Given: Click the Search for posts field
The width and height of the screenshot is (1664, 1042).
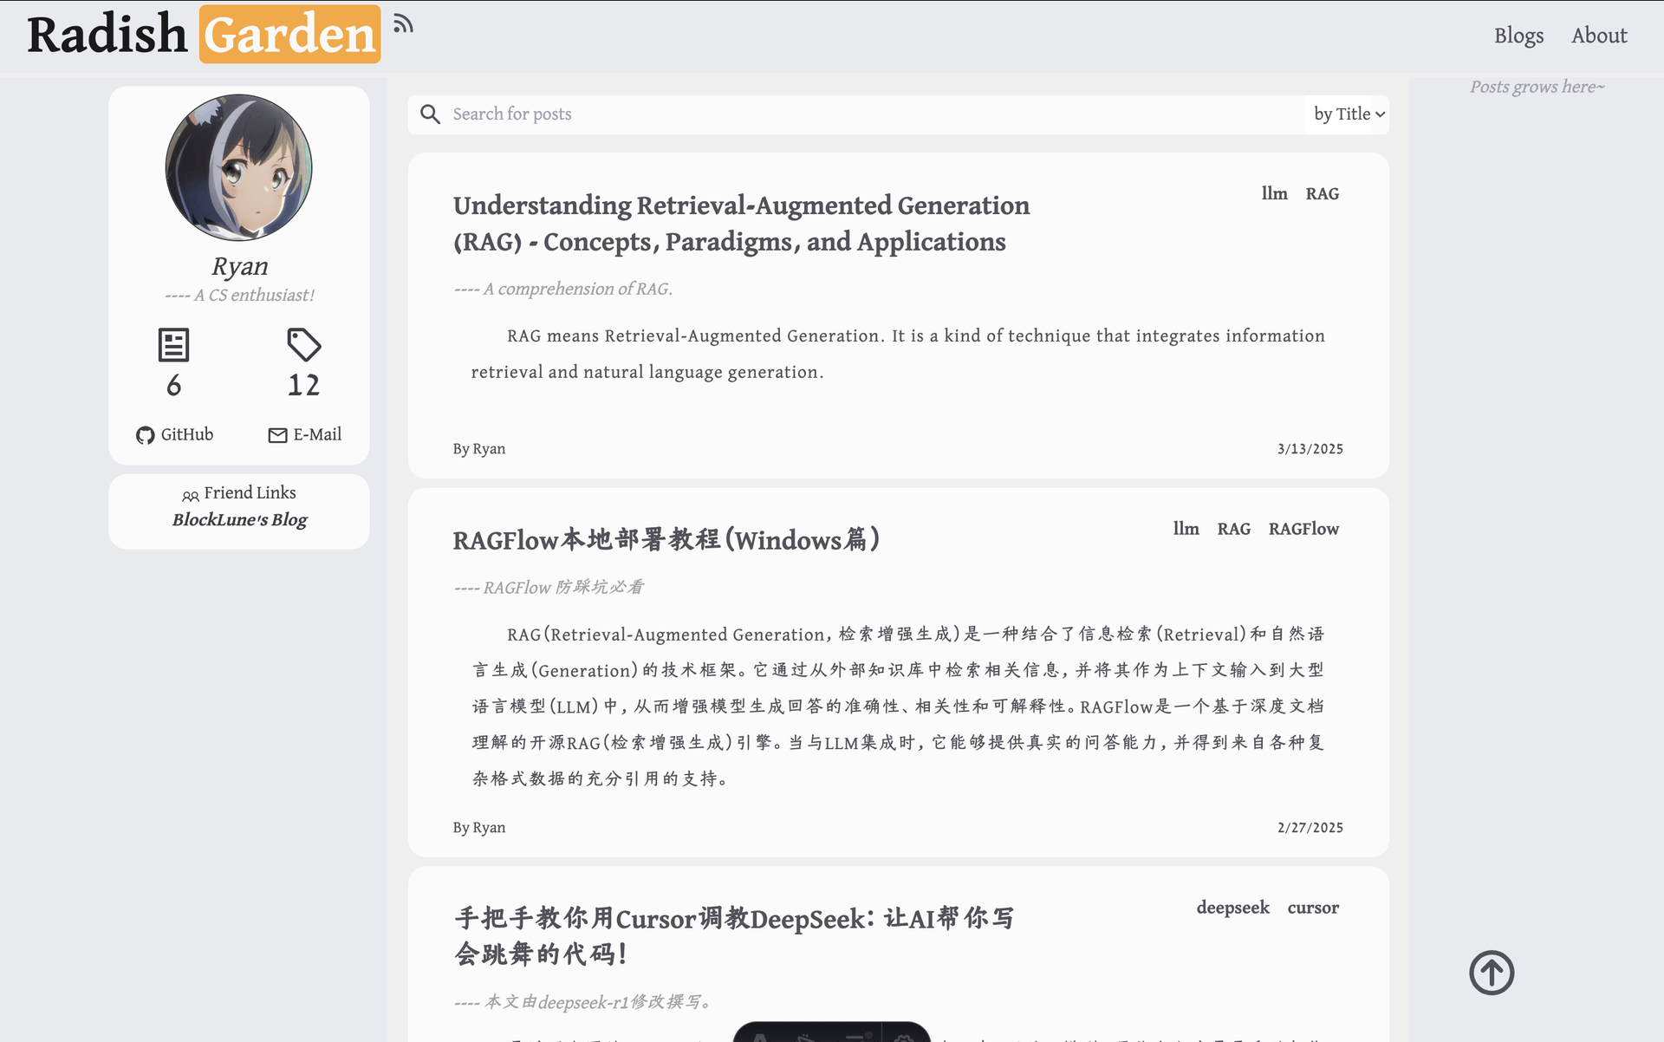Looking at the screenshot, I should 867,114.
